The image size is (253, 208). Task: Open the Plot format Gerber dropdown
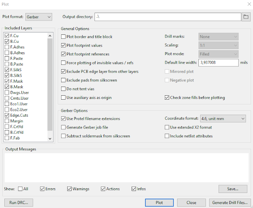(39, 17)
